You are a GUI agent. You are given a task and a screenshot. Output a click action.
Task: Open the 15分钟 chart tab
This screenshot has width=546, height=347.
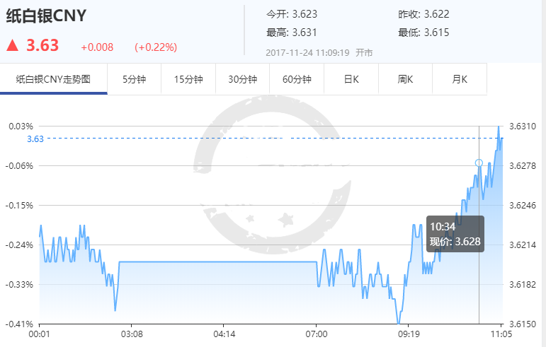tap(188, 79)
